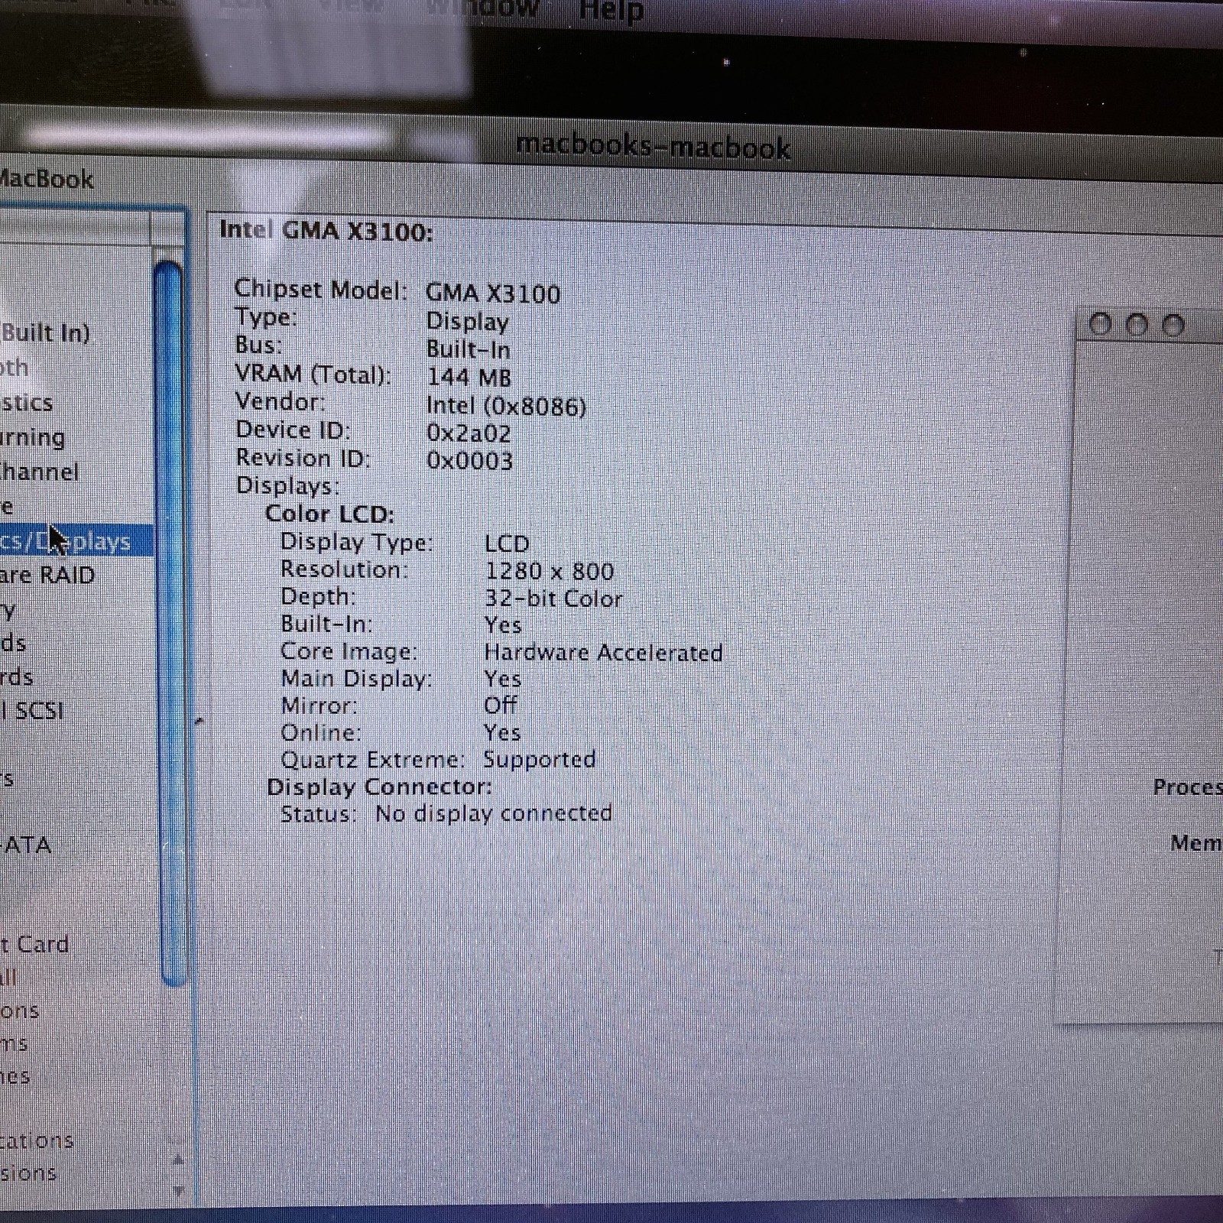Image resolution: width=1223 pixels, height=1223 pixels.
Task: Click the Color LCD heading
Action: (x=329, y=514)
